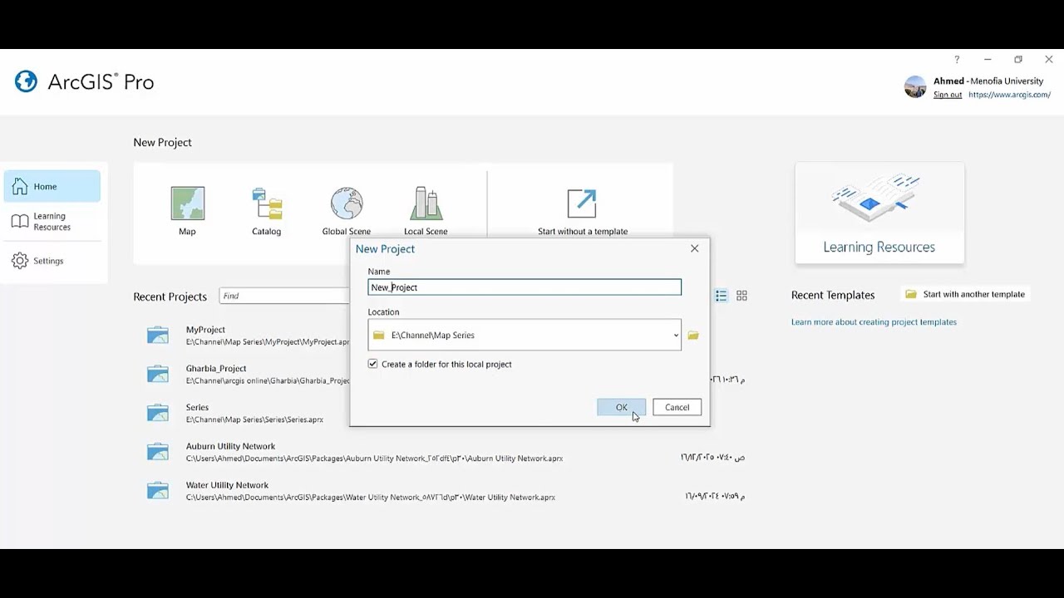This screenshot has height=598, width=1064.
Task: Switch recent projects to list view
Action: (722, 296)
